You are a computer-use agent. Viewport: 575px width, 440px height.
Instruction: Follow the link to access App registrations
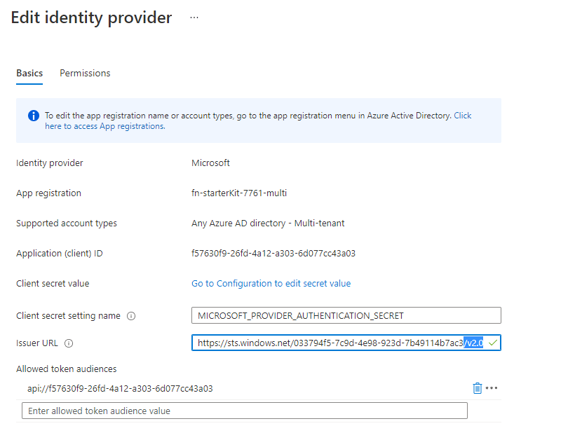tap(104, 127)
